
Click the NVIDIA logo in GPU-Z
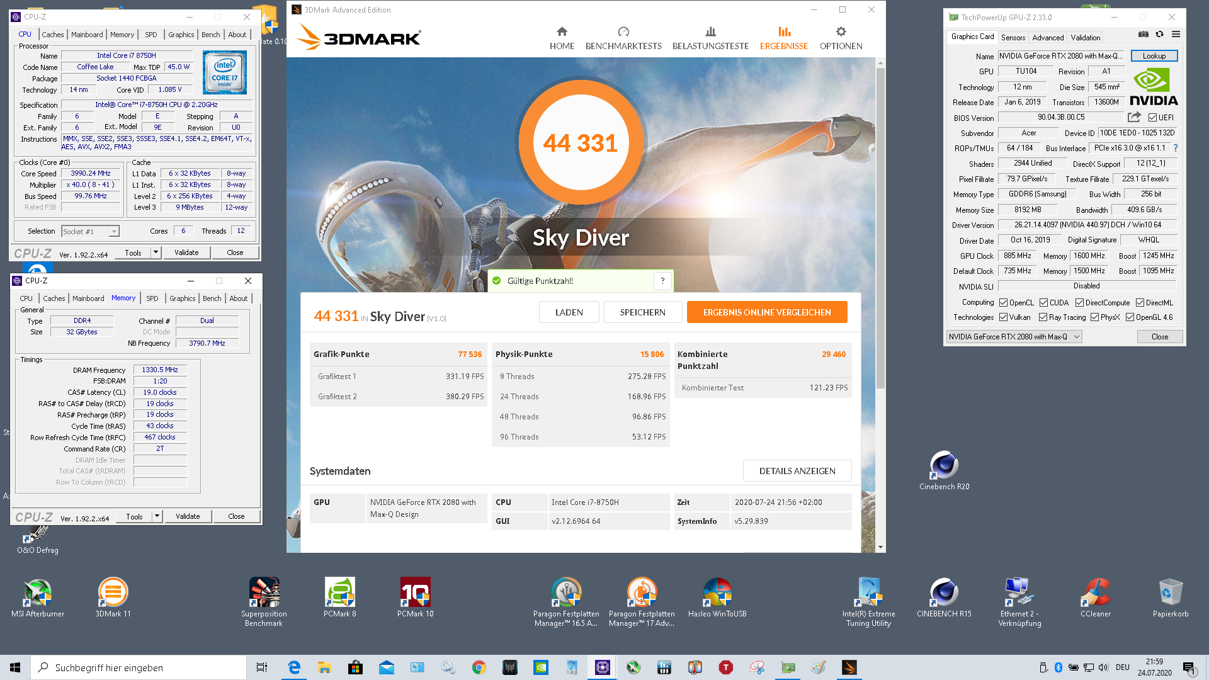tap(1154, 88)
